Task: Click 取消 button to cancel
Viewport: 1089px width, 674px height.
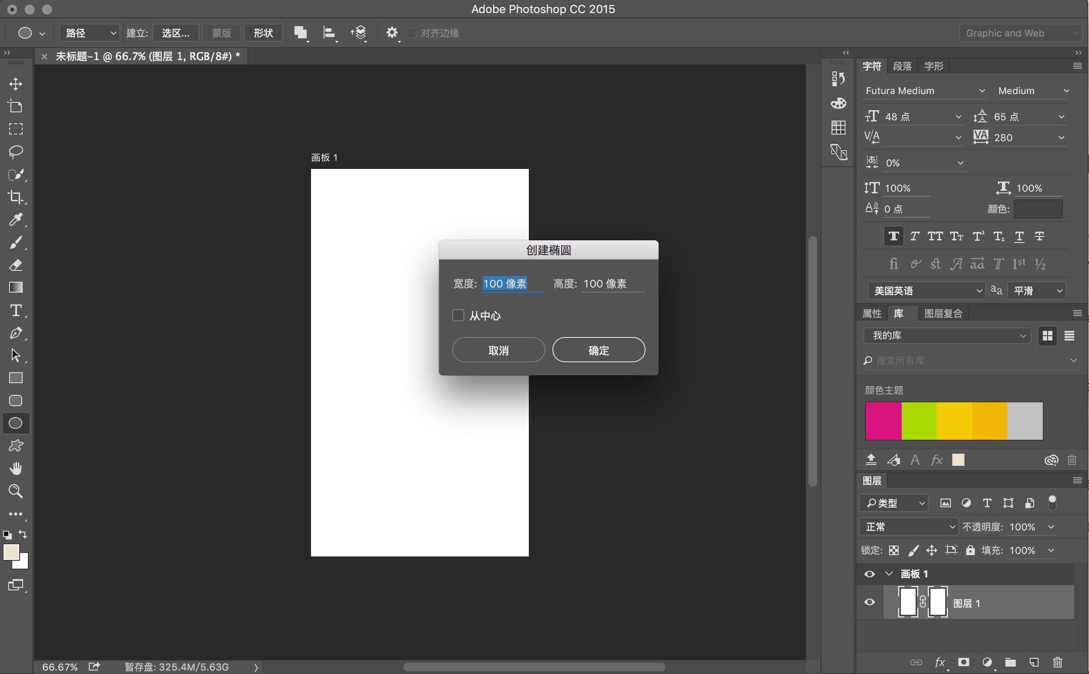Action: 498,349
